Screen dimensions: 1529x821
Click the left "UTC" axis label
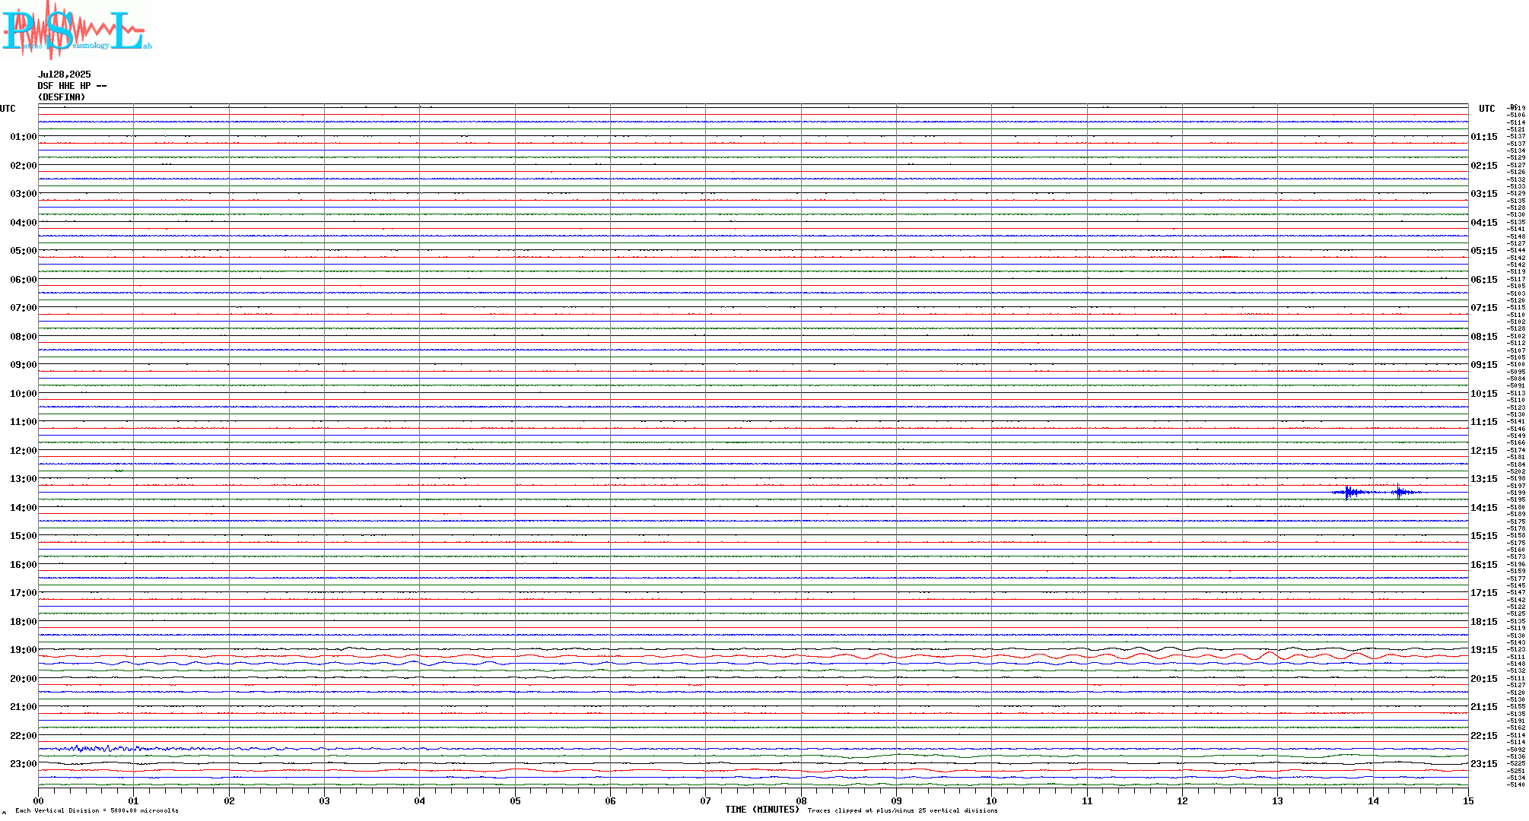point(8,109)
